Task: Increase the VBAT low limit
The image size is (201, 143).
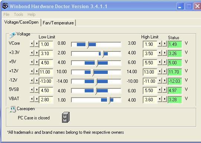Action: (37, 99)
